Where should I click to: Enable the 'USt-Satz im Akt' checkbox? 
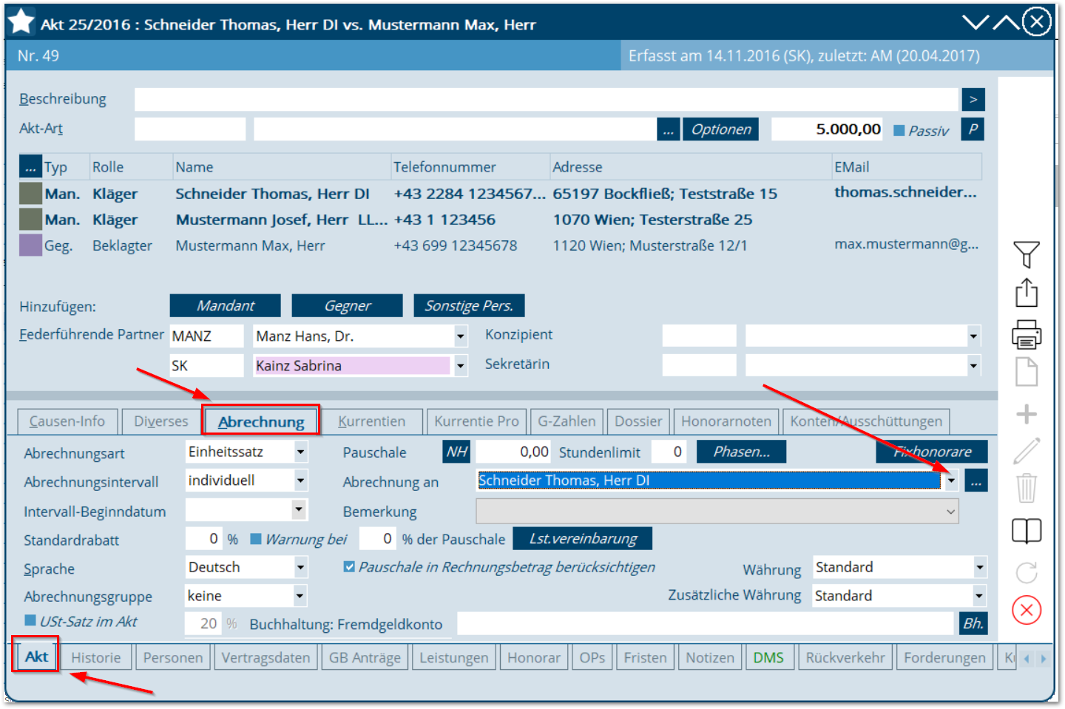(30, 620)
